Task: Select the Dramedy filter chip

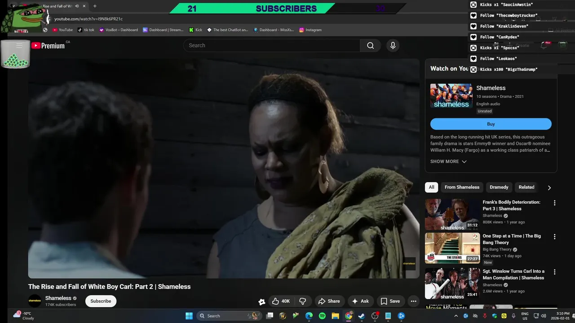Action: pyautogui.click(x=499, y=187)
